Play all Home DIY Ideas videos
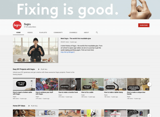This screenshot has width=160, height=117. pos(34,106)
